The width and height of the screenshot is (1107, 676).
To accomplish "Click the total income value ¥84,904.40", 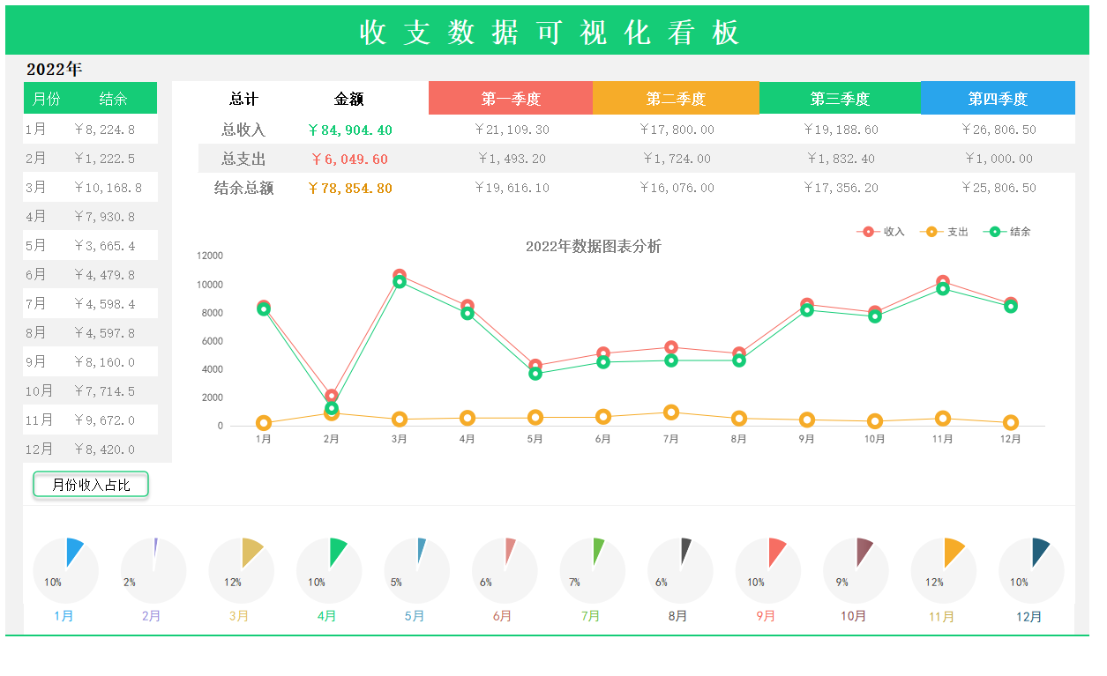I will click(351, 129).
